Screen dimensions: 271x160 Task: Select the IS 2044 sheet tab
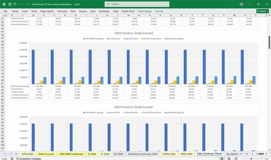pyautogui.click(x=92, y=154)
